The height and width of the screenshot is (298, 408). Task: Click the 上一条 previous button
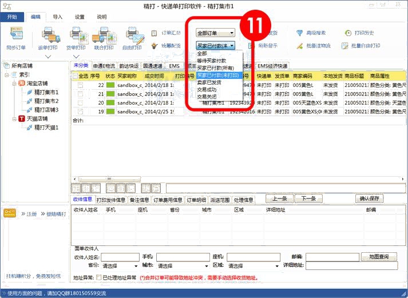point(279,198)
